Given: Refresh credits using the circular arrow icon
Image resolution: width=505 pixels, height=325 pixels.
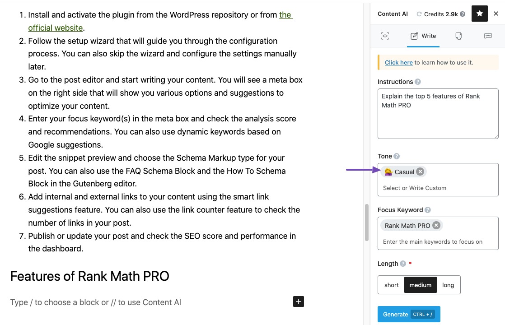Looking at the screenshot, I should (x=419, y=14).
